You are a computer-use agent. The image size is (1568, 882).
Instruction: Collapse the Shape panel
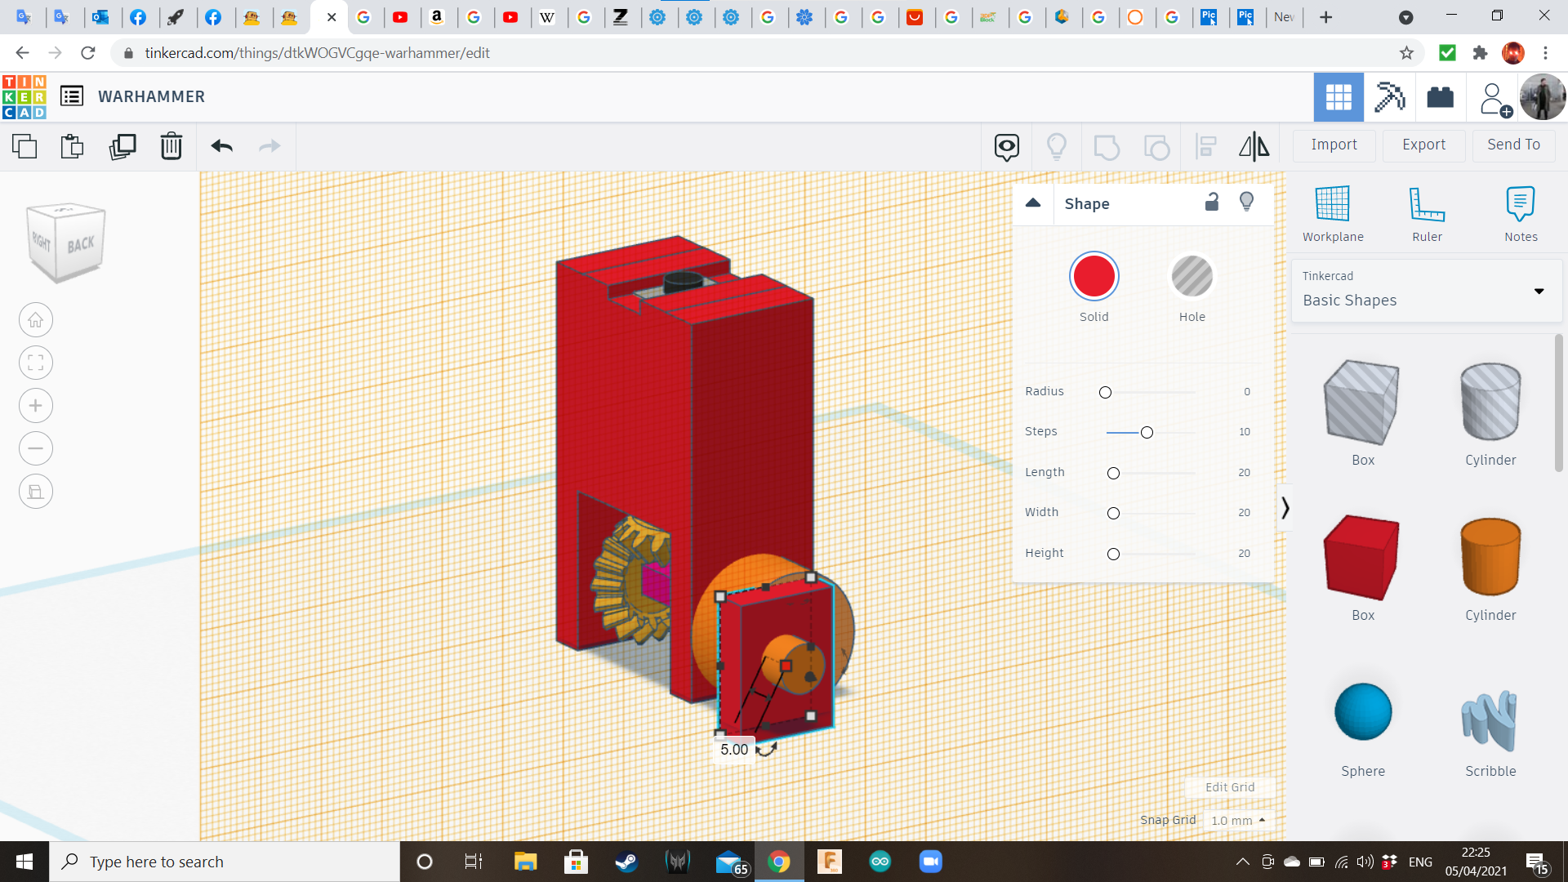(1033, 203)
